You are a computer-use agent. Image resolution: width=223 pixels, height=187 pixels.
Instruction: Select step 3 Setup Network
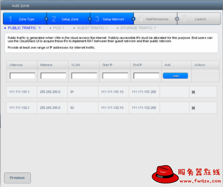pyautogui.click(x=112, y=19)
